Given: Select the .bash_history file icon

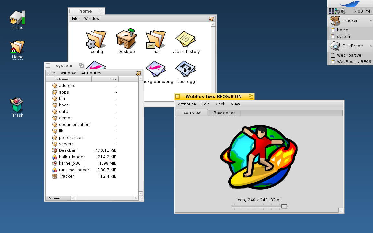Looking at the screenshot, I should pos(186,40).
